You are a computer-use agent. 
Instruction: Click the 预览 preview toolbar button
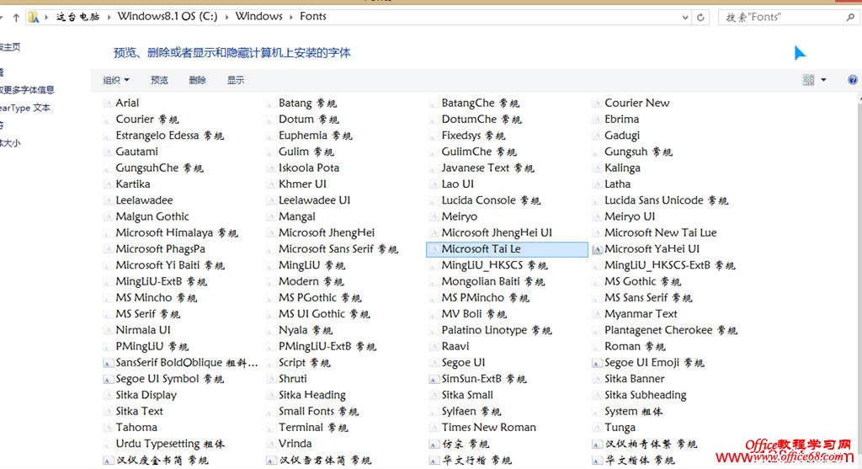pos(159,80)
